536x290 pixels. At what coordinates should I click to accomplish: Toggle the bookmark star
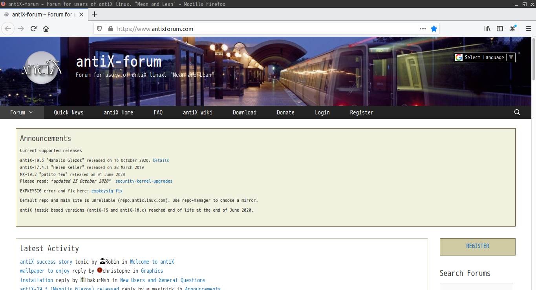point(434,29)
